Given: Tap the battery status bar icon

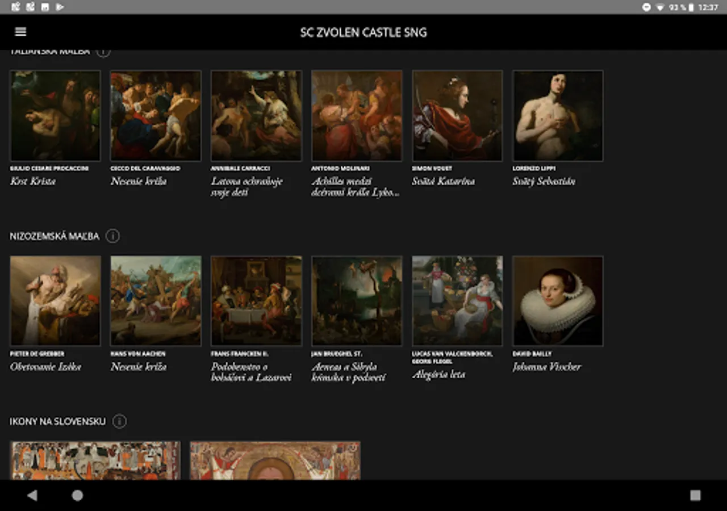Looking at the screenshot, I should point(691,7).
